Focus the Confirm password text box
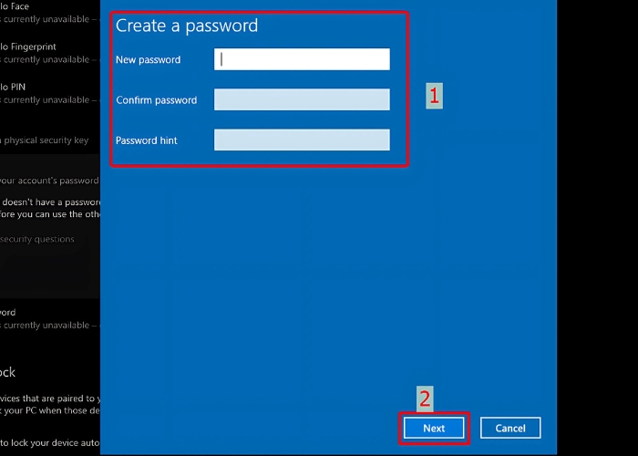Viewport: 638px width, 456px height. (302, 99)
